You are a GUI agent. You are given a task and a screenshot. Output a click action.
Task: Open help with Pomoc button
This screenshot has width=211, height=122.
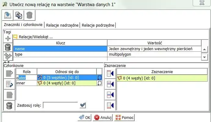tap(125, 117)
